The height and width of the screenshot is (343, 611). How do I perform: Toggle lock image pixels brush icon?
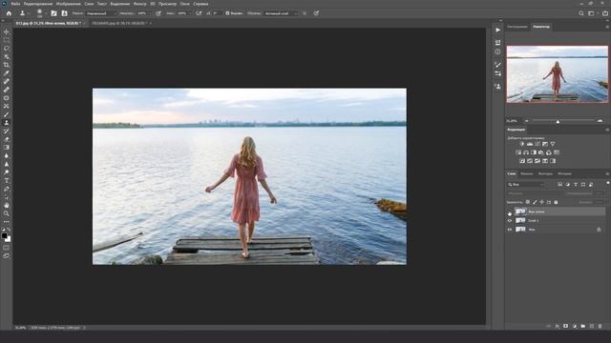point(535,202)
